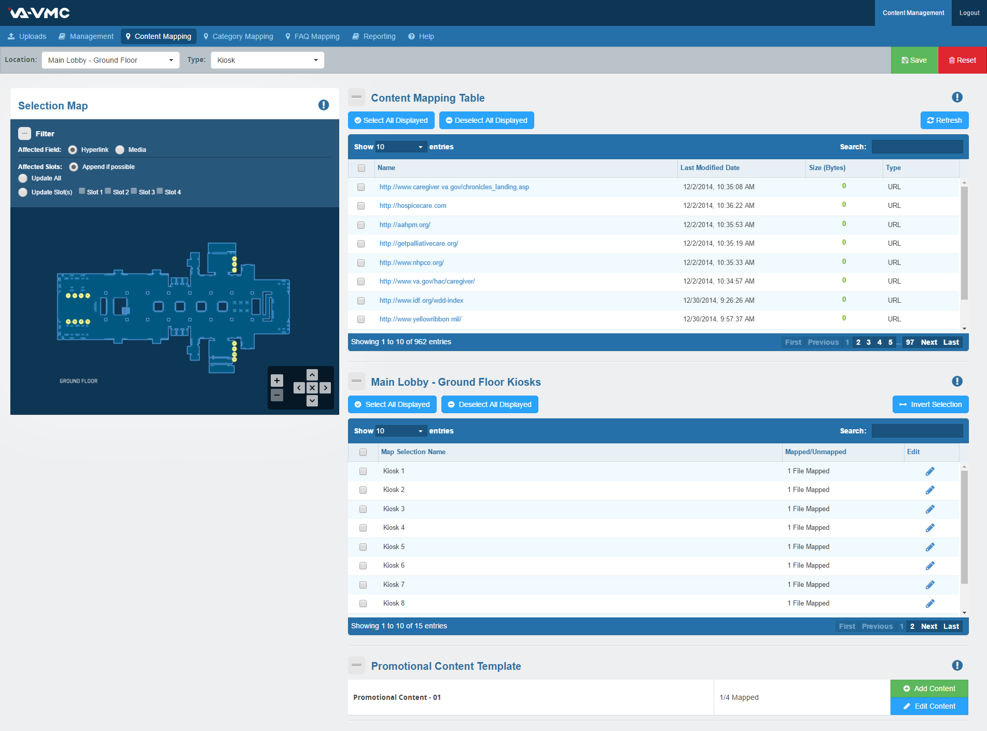
Task: Go to the Category Mapping tab
Action: point(238,36)
